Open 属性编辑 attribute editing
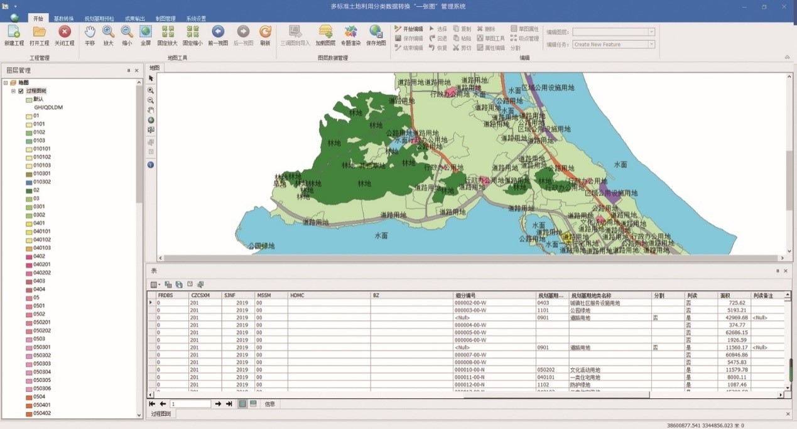Image resolution: width=797 pixels, height=429 pixels. 491,48
